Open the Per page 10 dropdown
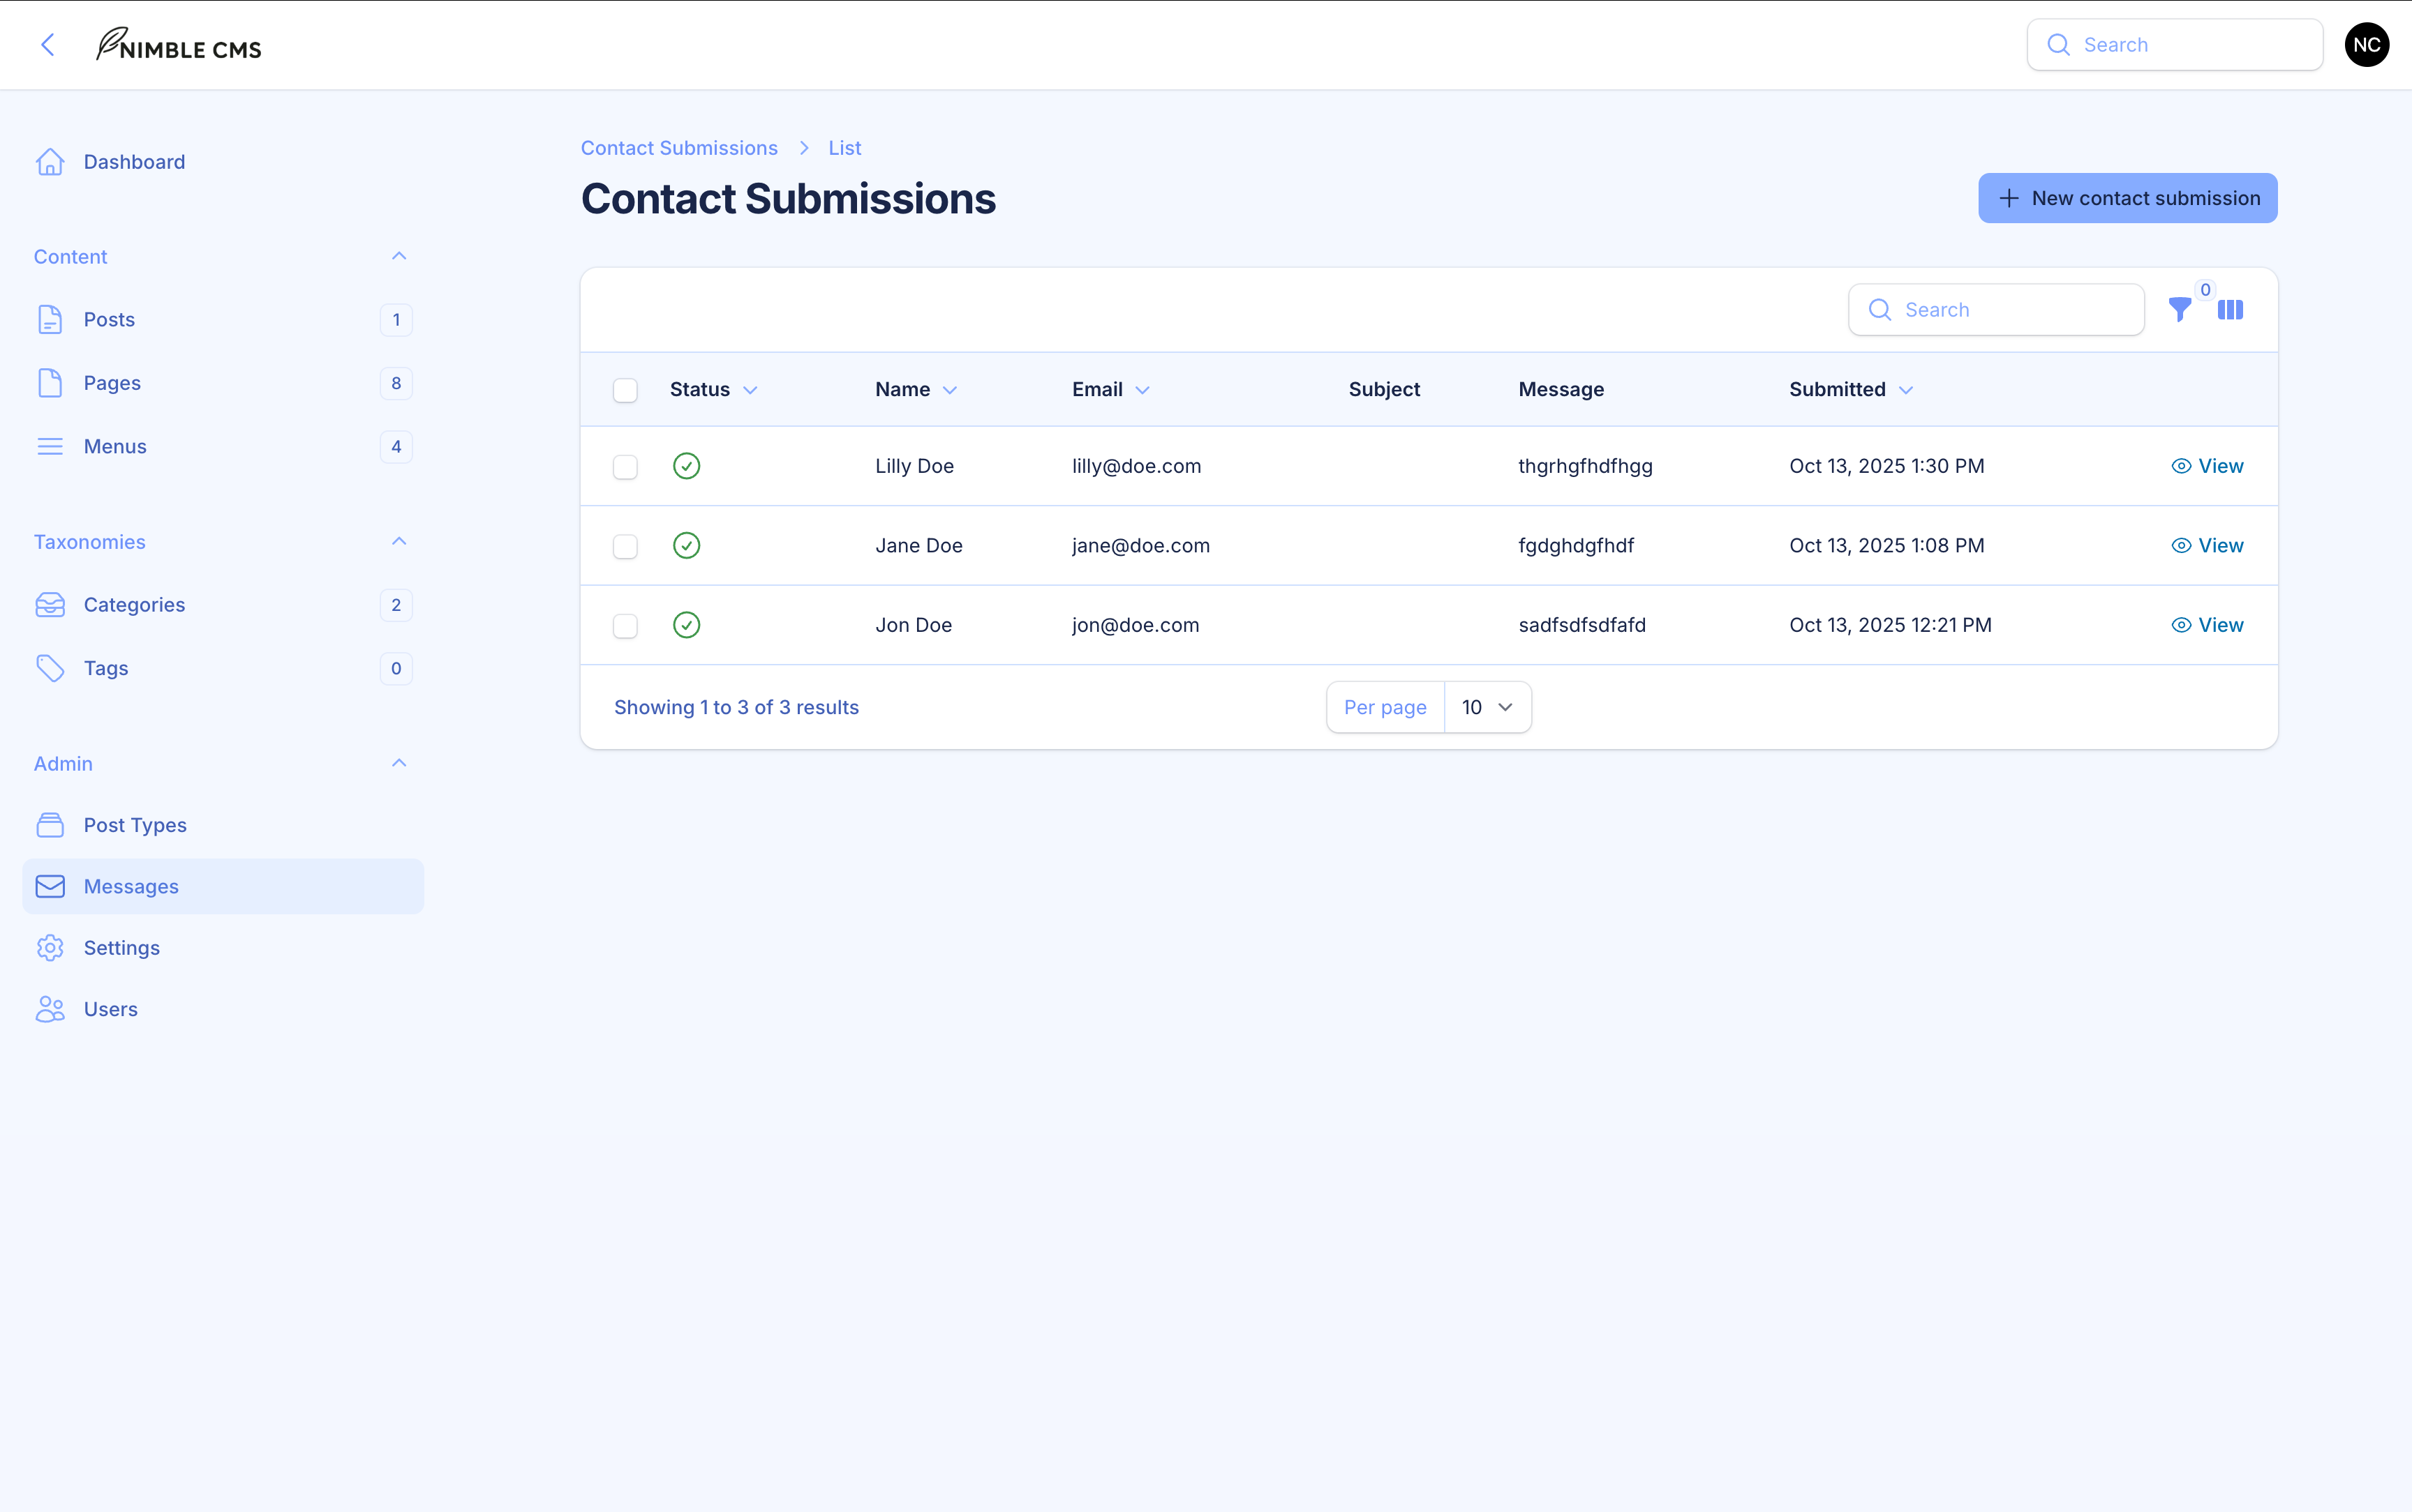 (x=1487, y=707)
